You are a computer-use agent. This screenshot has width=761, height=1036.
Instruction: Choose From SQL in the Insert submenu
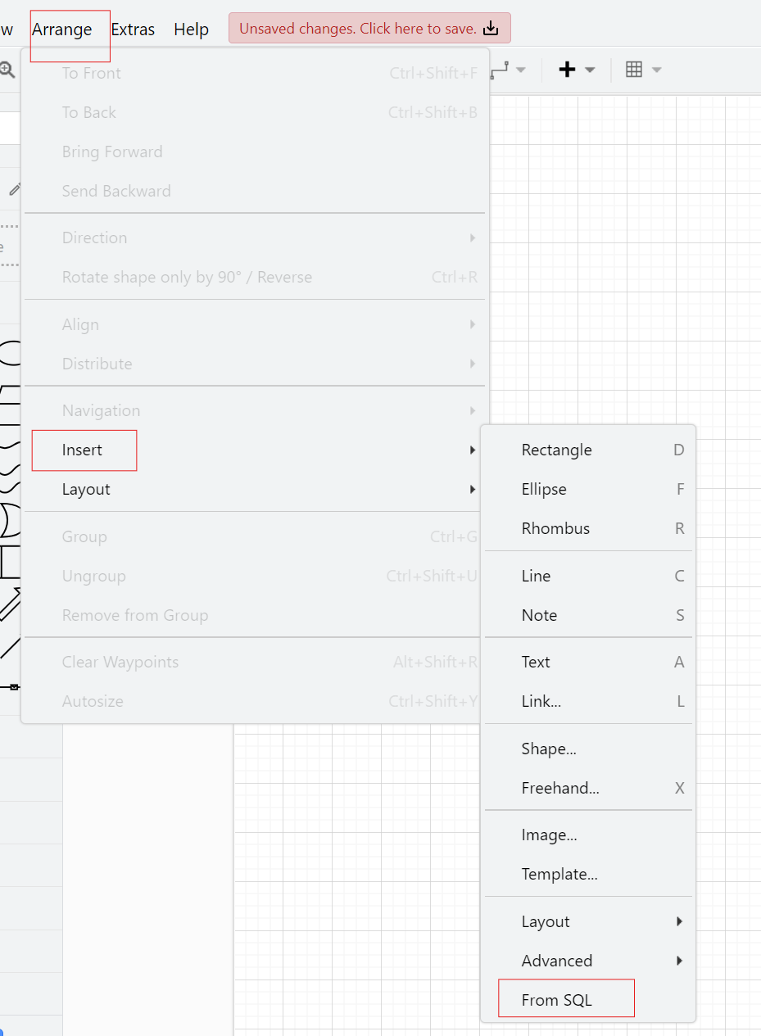(x=554, y=999)
